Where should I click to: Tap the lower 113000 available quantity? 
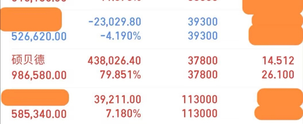[200, 114]
